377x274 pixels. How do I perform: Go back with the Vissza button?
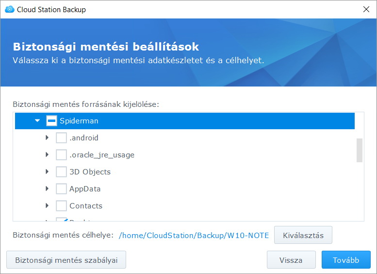[291, 260]
